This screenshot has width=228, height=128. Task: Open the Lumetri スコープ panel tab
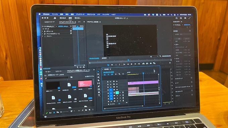(x=50, y=22)
